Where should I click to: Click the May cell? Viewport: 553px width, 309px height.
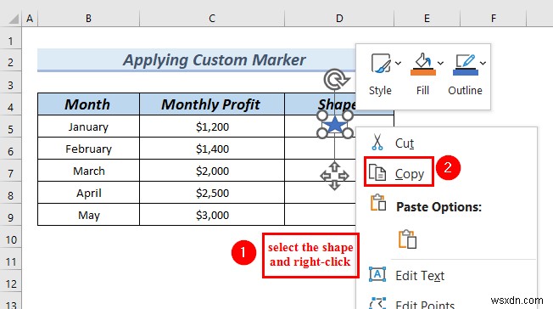coord(88,215)
